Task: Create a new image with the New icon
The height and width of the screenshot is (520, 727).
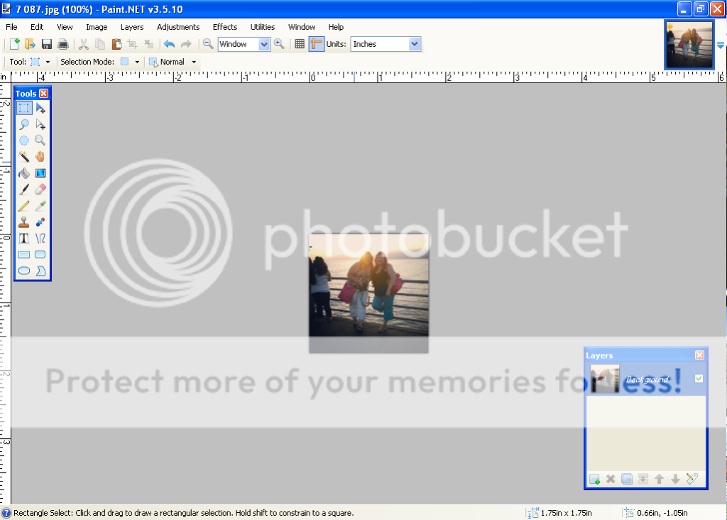Action: pyautogui.click(x=14, y=44)
